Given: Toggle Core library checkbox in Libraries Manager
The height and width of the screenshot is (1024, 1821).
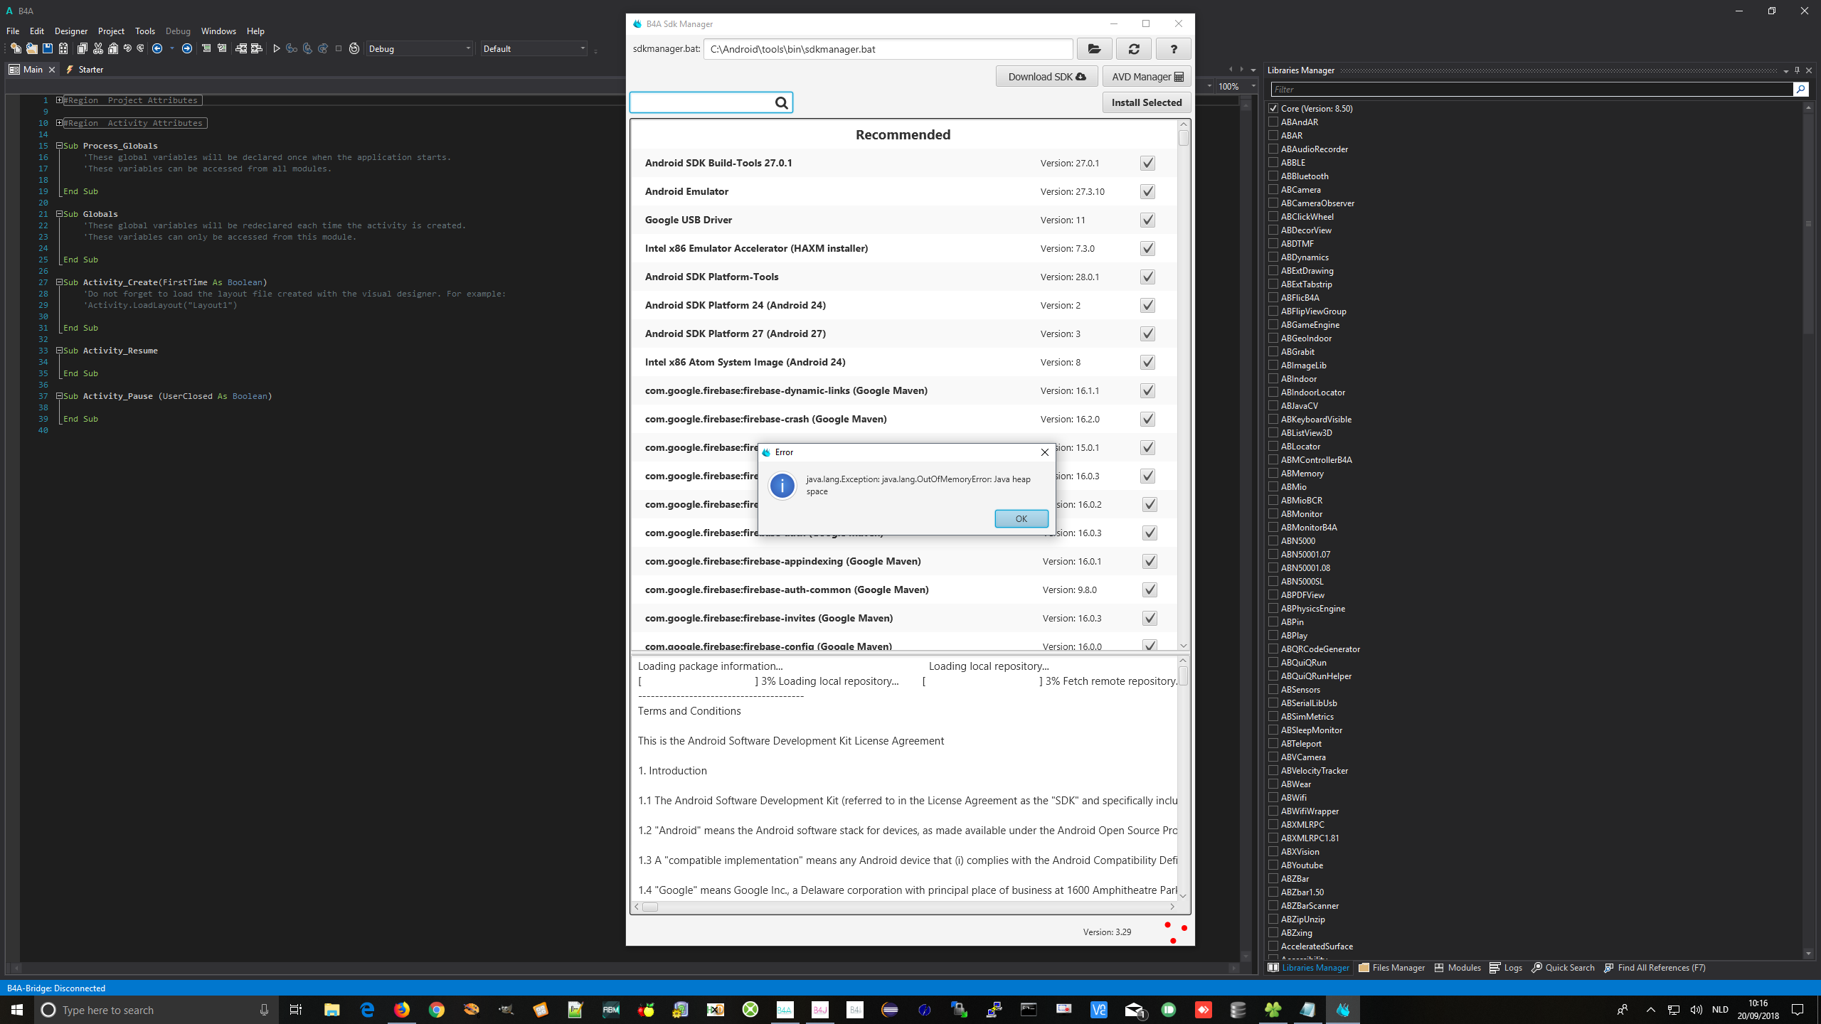Looking at the screenshot, I should pos(1273,108).
